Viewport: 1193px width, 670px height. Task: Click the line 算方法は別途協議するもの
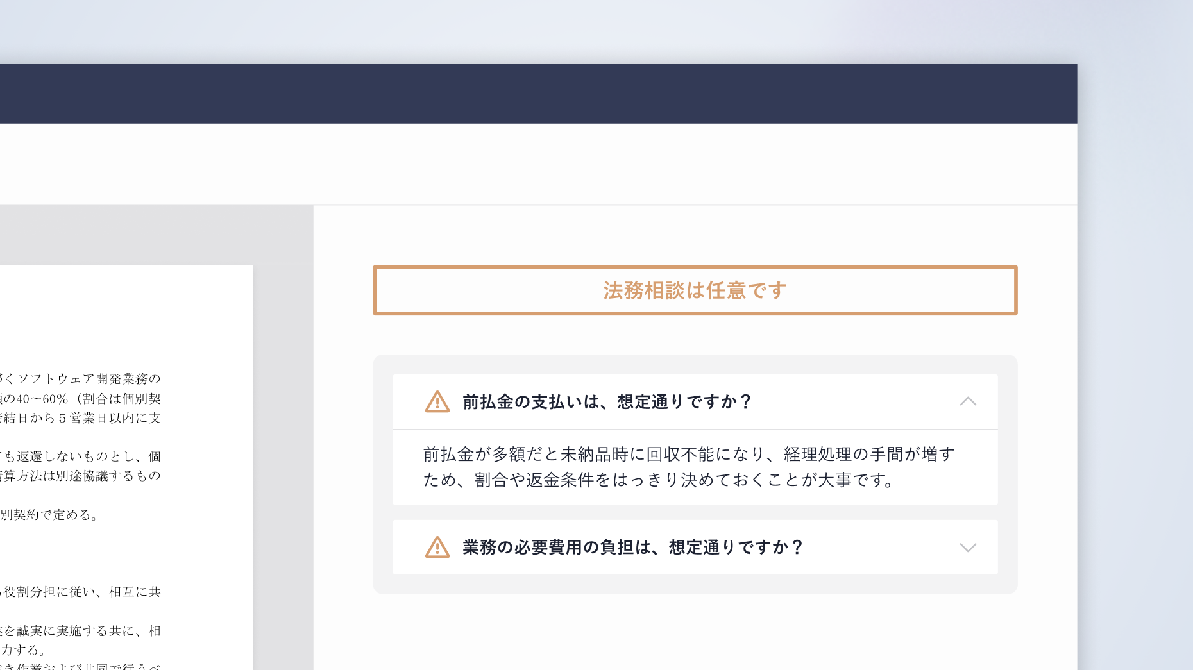[80, 476]
